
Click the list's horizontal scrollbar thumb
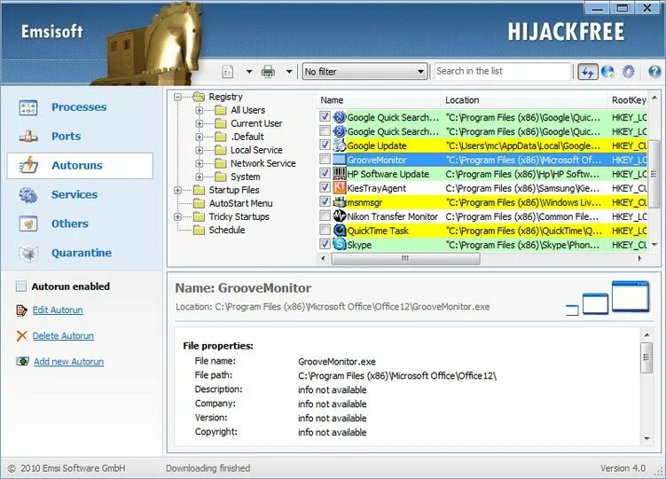click(405, 258)
